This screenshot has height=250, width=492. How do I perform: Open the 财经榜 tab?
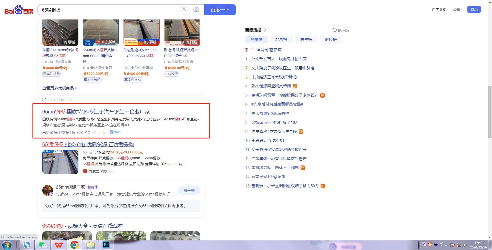coord(331,39)
